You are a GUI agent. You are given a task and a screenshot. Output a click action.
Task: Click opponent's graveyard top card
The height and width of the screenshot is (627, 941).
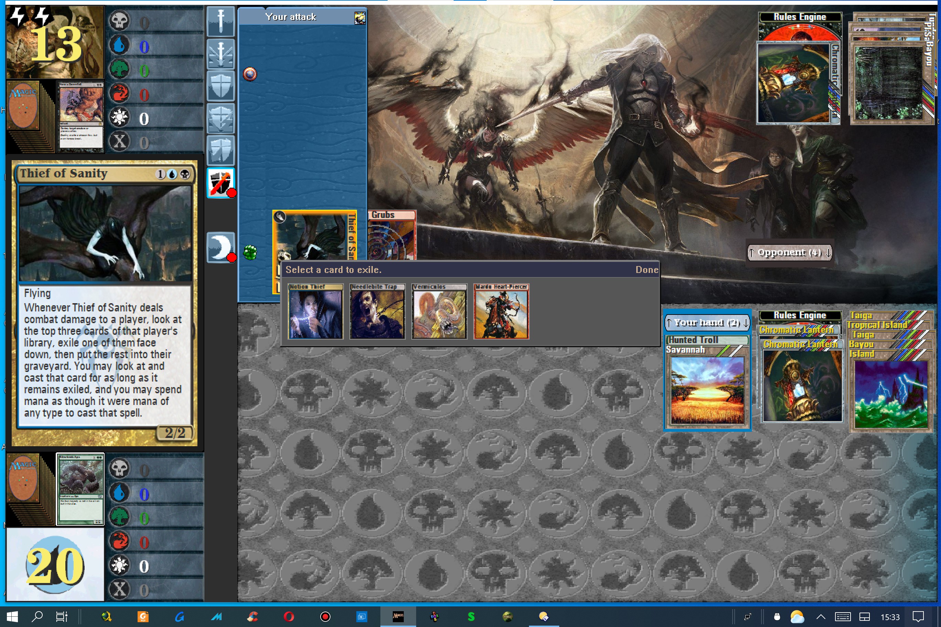(81, 117)
